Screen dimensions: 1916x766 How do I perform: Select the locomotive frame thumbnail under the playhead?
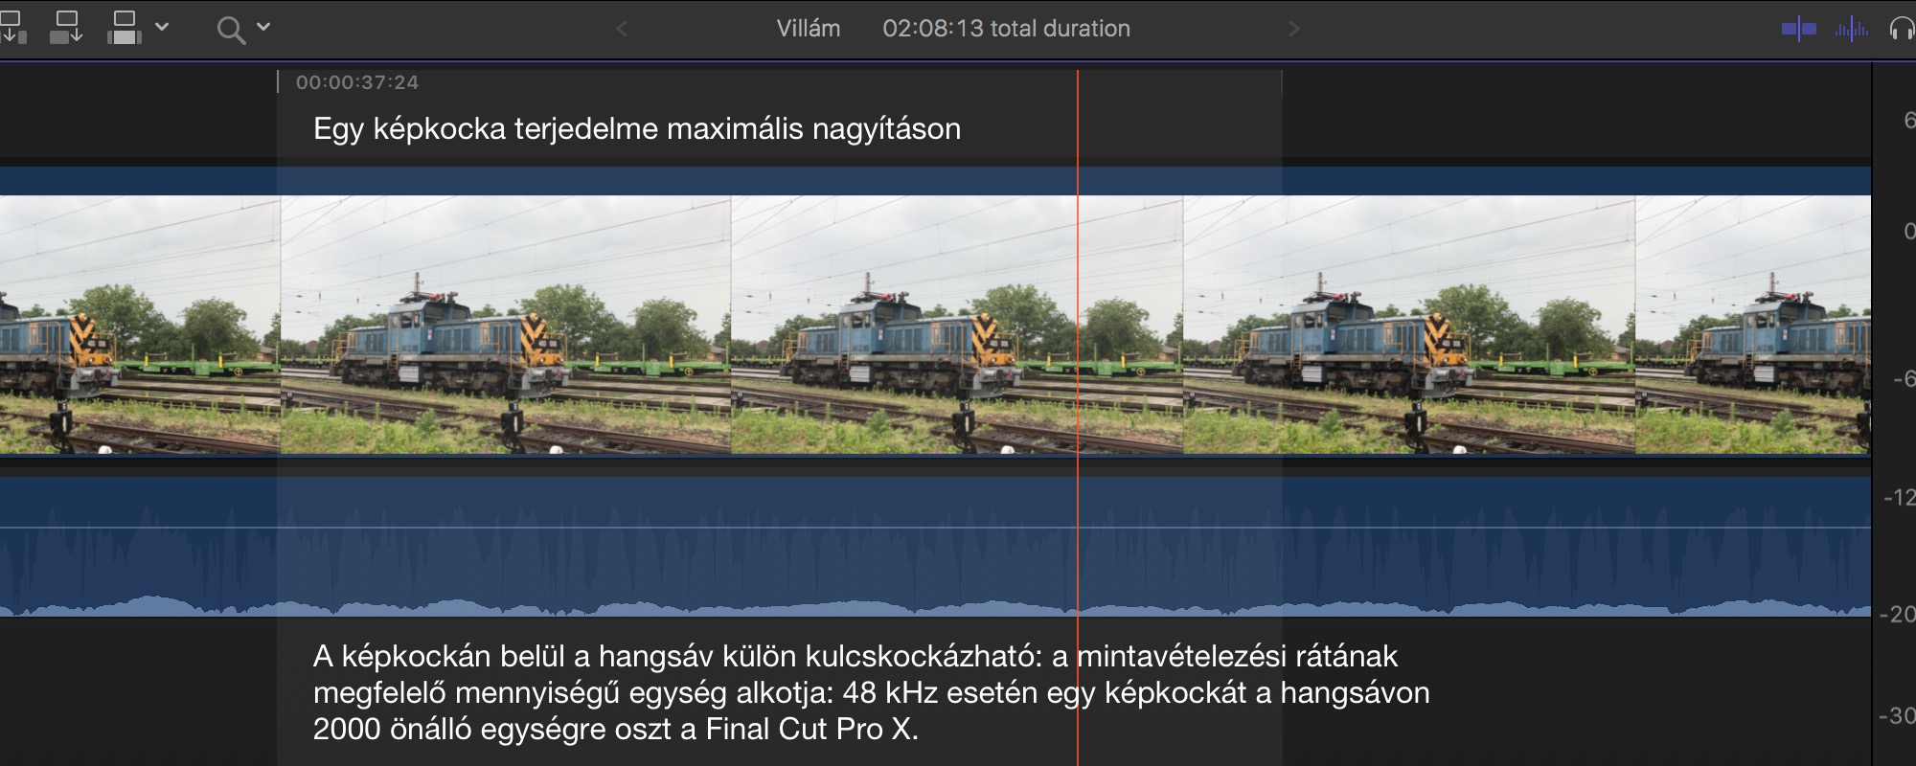pyautogui.click(x=957, y=326)
